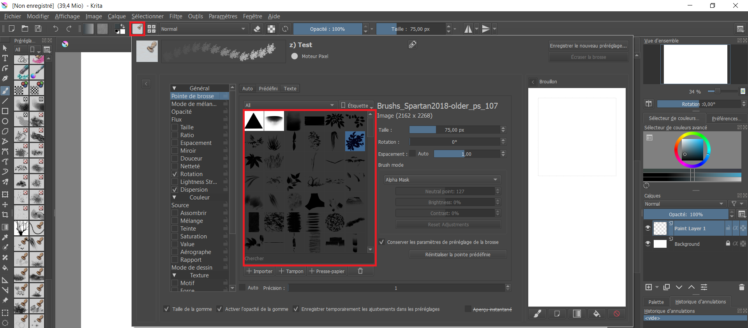Select the Text tool in toolbox
Image resolution: width=748 pixels, height=328 pixels.
(5, 58)
